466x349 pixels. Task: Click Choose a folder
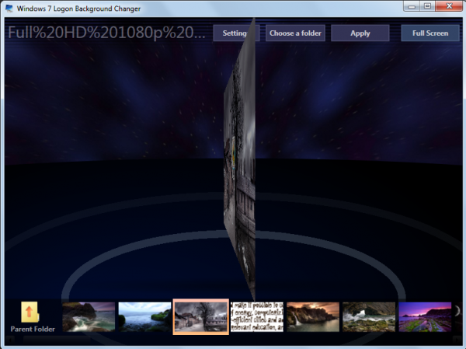pyautogui.click(x=295, y=33)
